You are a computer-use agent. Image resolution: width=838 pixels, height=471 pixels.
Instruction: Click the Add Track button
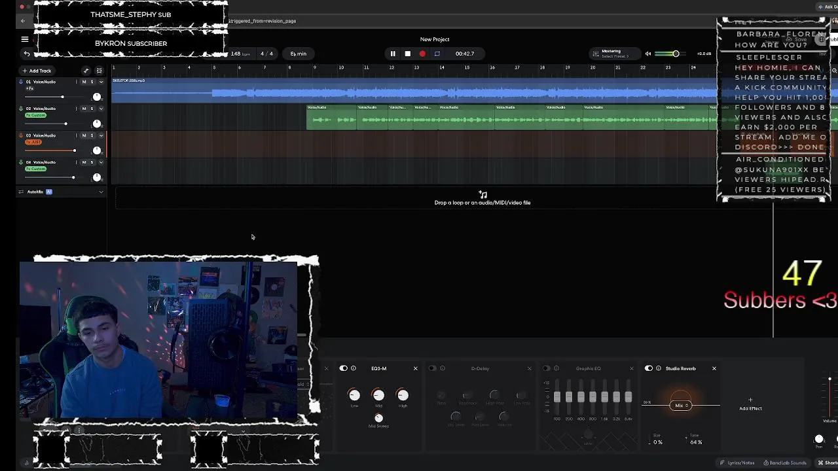(37, 71)
